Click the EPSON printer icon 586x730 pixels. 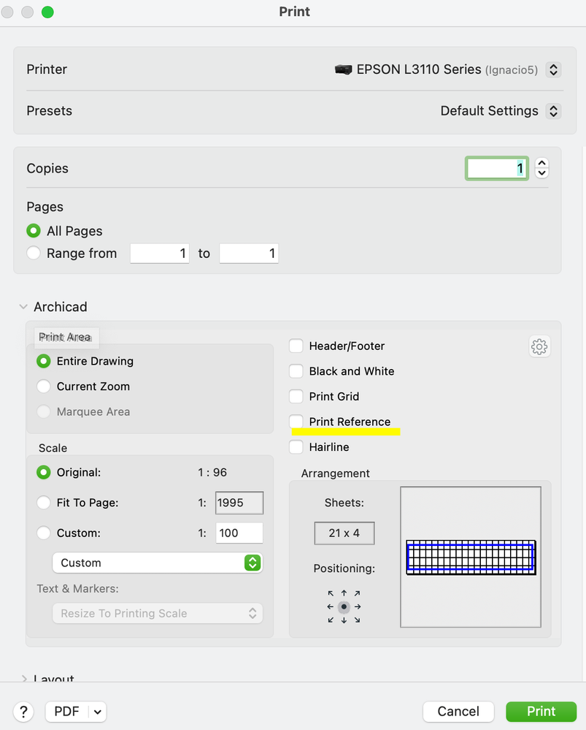(343, 70)
